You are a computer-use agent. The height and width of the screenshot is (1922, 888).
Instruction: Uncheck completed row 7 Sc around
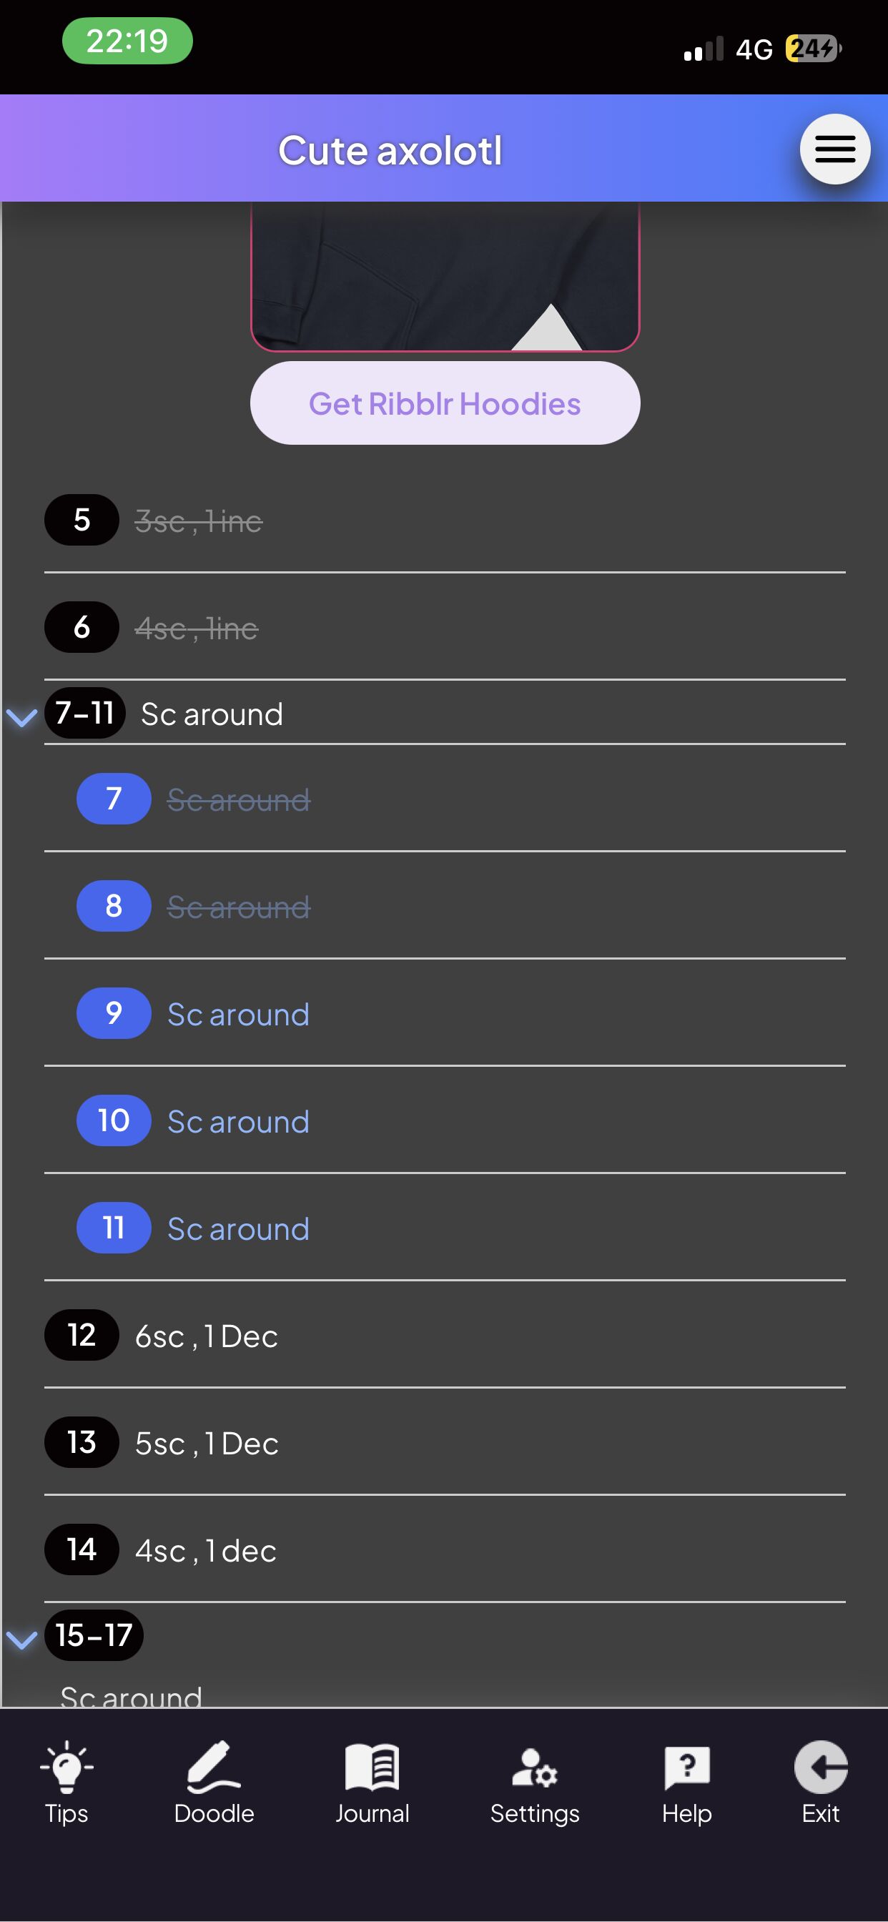click(x=238, y=800)
